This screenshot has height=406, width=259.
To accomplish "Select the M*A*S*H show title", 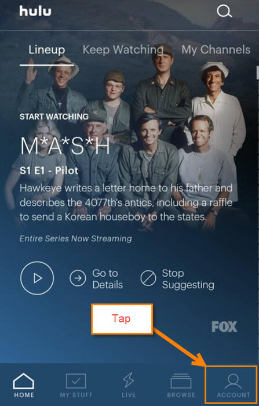I will click(65, 146).
